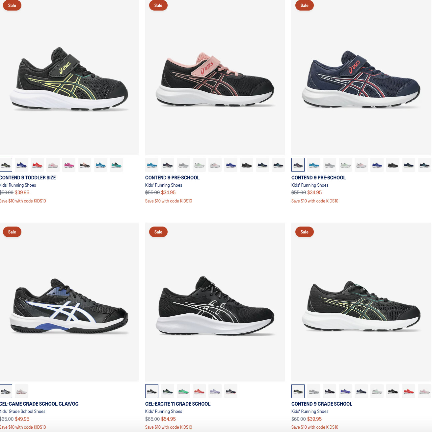432x432 pixels.
Task: Select red swatch for Contend 9 Grade School
Action: coord(409,391)
